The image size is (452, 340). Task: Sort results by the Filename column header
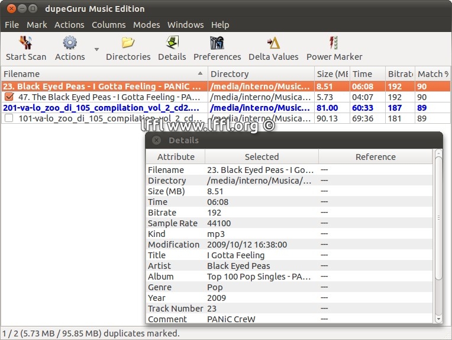(104, 74)
